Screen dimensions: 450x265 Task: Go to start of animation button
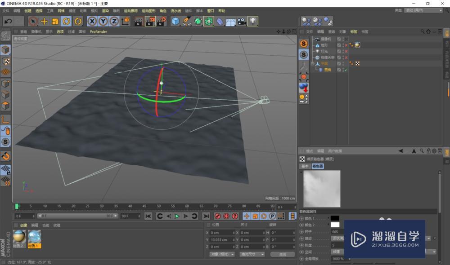(148, 216)
